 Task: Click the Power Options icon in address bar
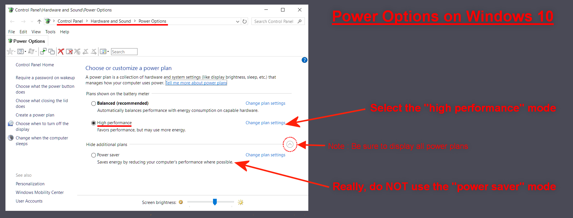coord(48,21)
